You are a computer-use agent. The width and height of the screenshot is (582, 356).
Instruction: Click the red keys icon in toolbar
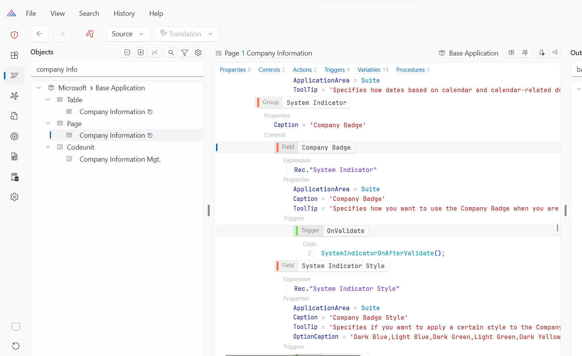pyautogui.click(x=90, y=34)
